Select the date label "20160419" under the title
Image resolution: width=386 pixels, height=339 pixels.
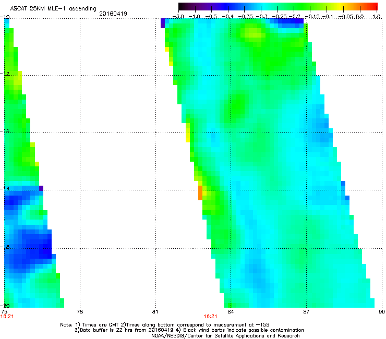click(x=113, y=14)
